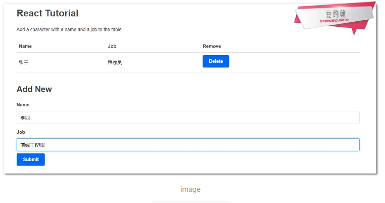The image size is (385, 203).
Task: Submit the new character form
Action: coord(30,159)
